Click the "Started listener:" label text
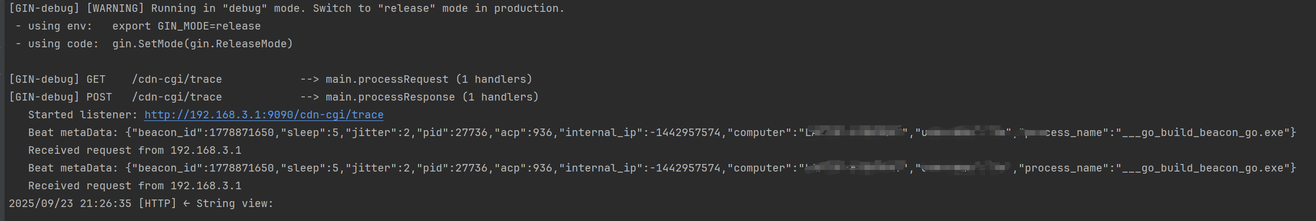Image resolution: width=1316 pixels, height=221 pixels. click(x=83, y=115)
